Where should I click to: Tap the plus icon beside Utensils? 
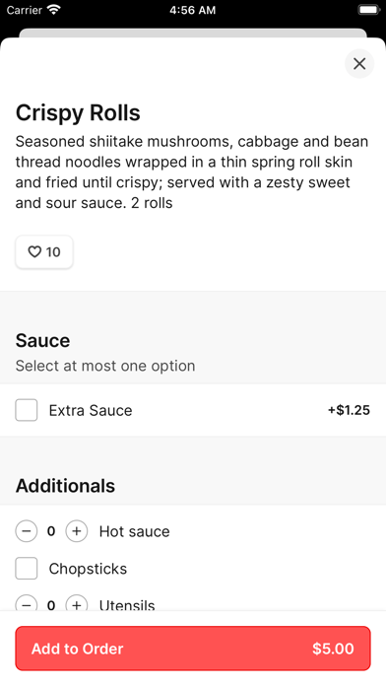(x=77, y=603)
